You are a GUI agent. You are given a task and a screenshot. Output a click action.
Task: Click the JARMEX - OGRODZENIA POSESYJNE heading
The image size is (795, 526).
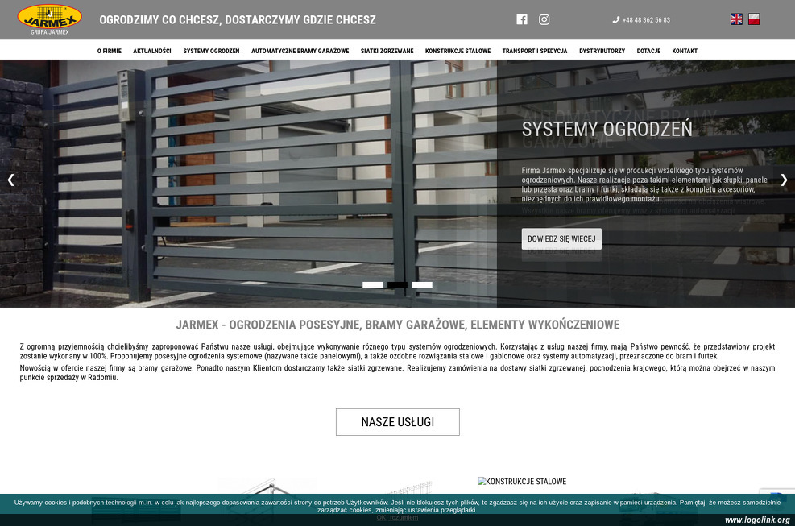point(398,325)
